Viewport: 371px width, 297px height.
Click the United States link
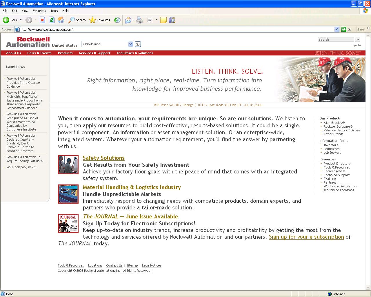coord(65,45)
